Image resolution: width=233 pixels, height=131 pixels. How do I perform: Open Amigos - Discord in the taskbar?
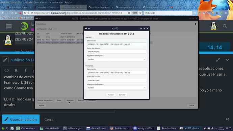144,128
